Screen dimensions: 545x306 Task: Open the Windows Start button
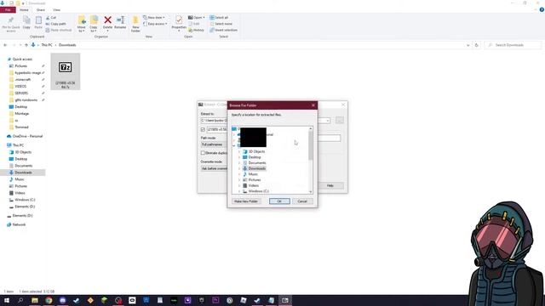coord(6,300)
